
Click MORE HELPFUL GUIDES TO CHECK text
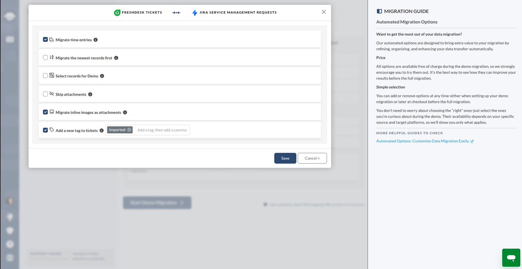pos(409,133)
